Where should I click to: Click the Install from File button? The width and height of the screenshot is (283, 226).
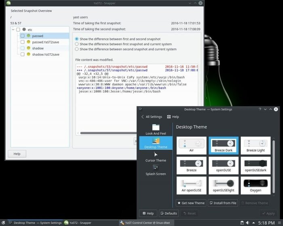[x=223, y=203]
